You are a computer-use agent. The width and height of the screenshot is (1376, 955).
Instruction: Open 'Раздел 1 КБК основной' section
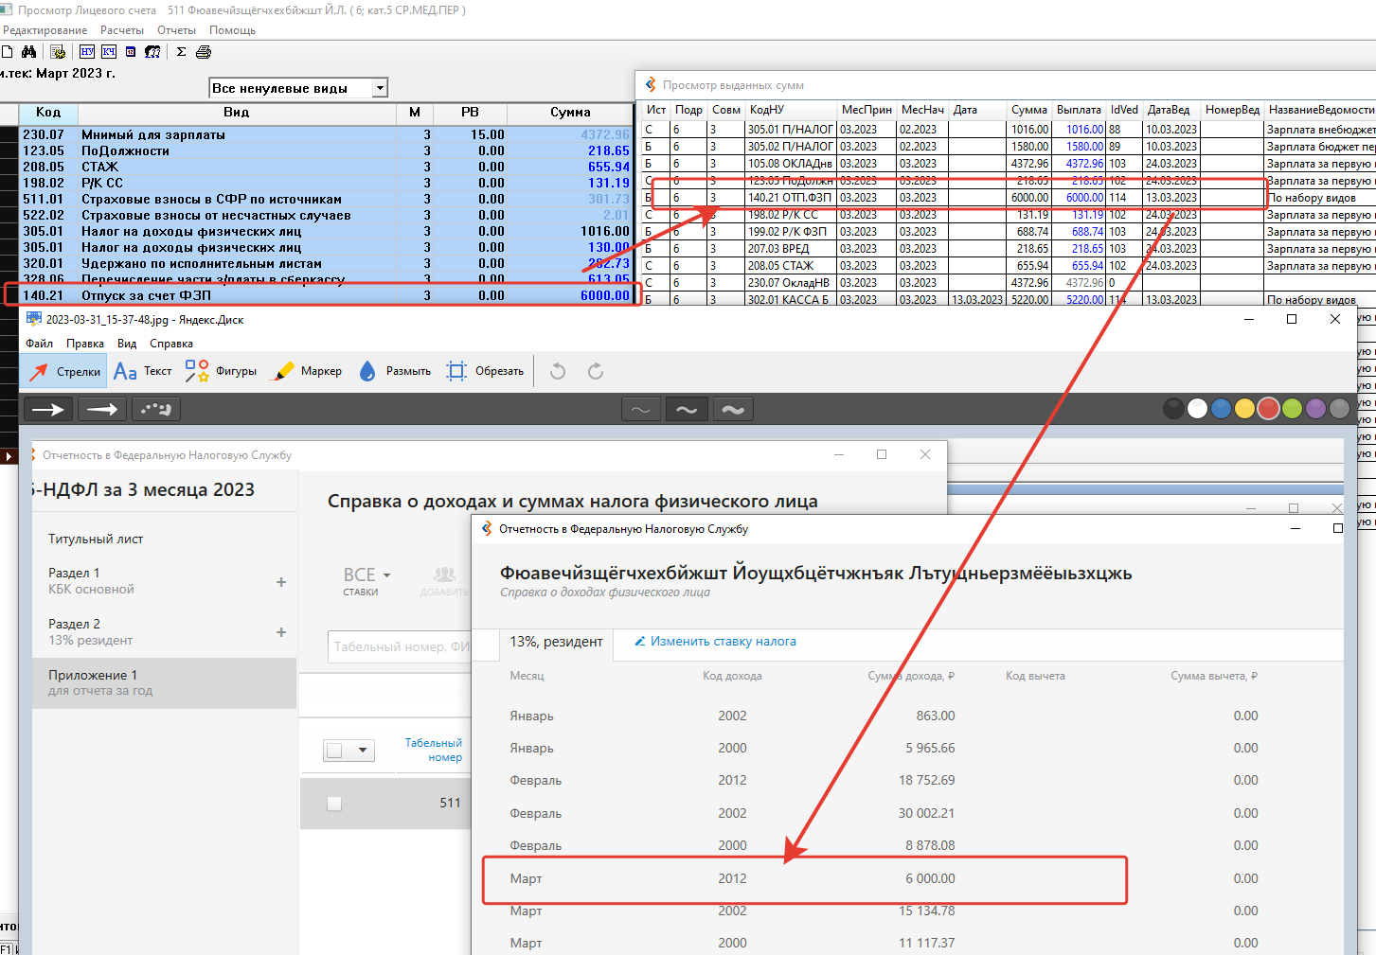[163, 581]
